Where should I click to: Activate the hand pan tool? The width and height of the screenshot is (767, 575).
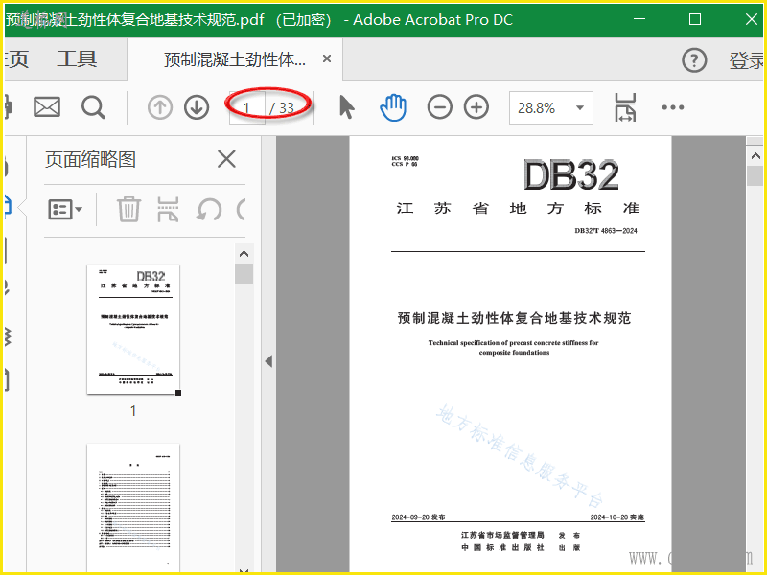[393, 107]
